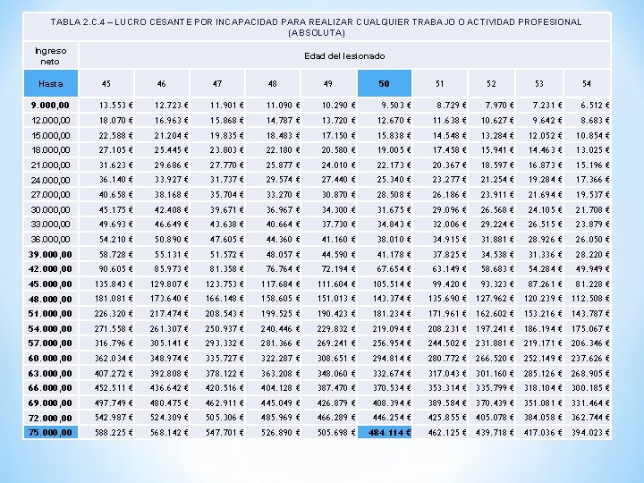Viewport: 644px width, 483px height.
Task: Click the age column header 51
Action: point(439,83)
